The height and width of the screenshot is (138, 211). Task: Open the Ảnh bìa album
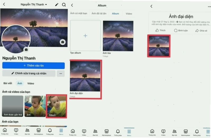coord(118,36)
